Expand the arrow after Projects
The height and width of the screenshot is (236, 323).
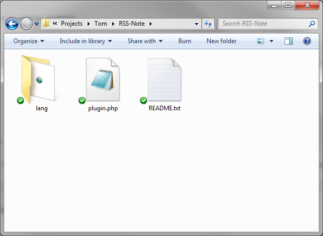(89, 24)
